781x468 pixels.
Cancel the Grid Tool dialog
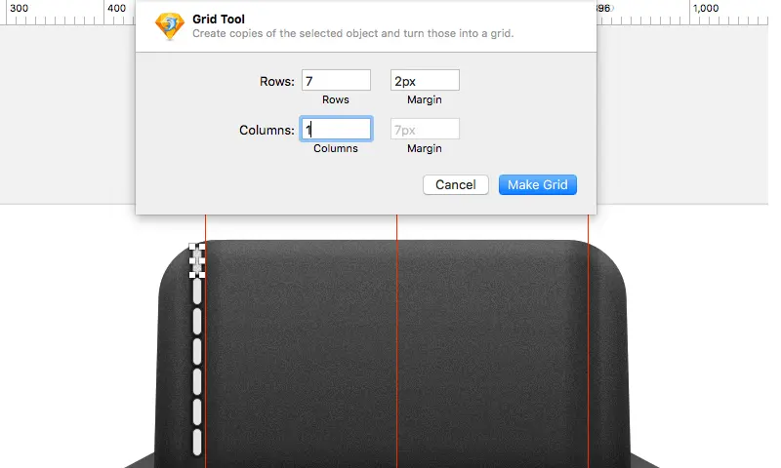click(x=456, y=184)
